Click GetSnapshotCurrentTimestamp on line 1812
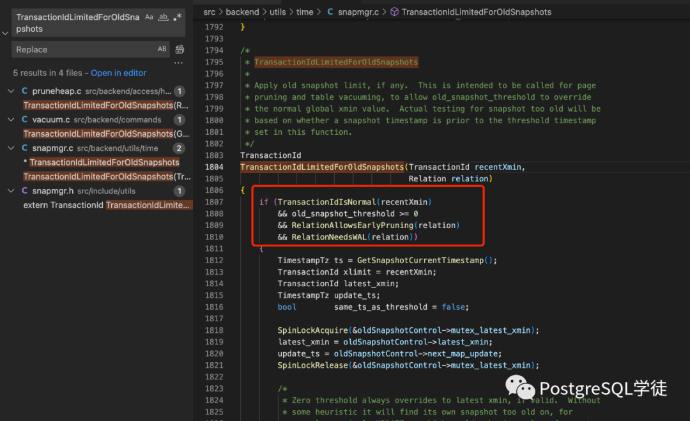The width and height of the screenshot is (690, 421). (x=420, y=261)
